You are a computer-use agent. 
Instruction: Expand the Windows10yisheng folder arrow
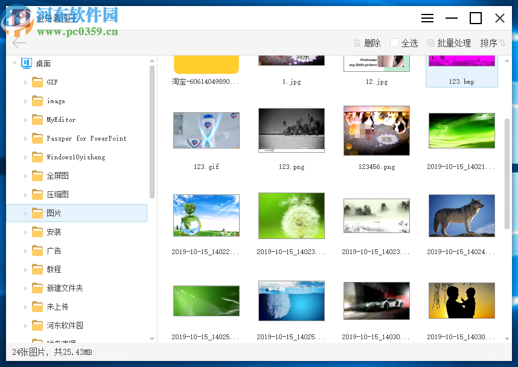pos(25,157)
